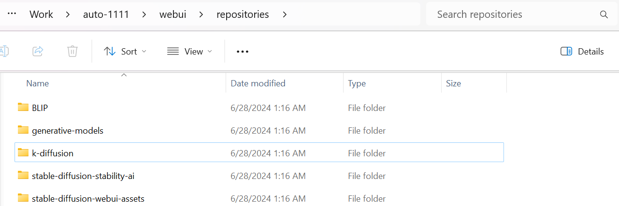Toggle the Details pane
Screen dimensions: 619x206
point(582,51)
